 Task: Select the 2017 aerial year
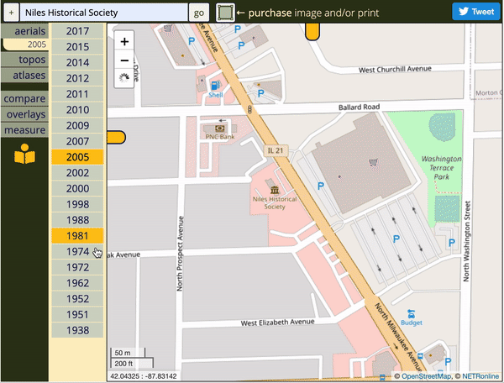77,31
